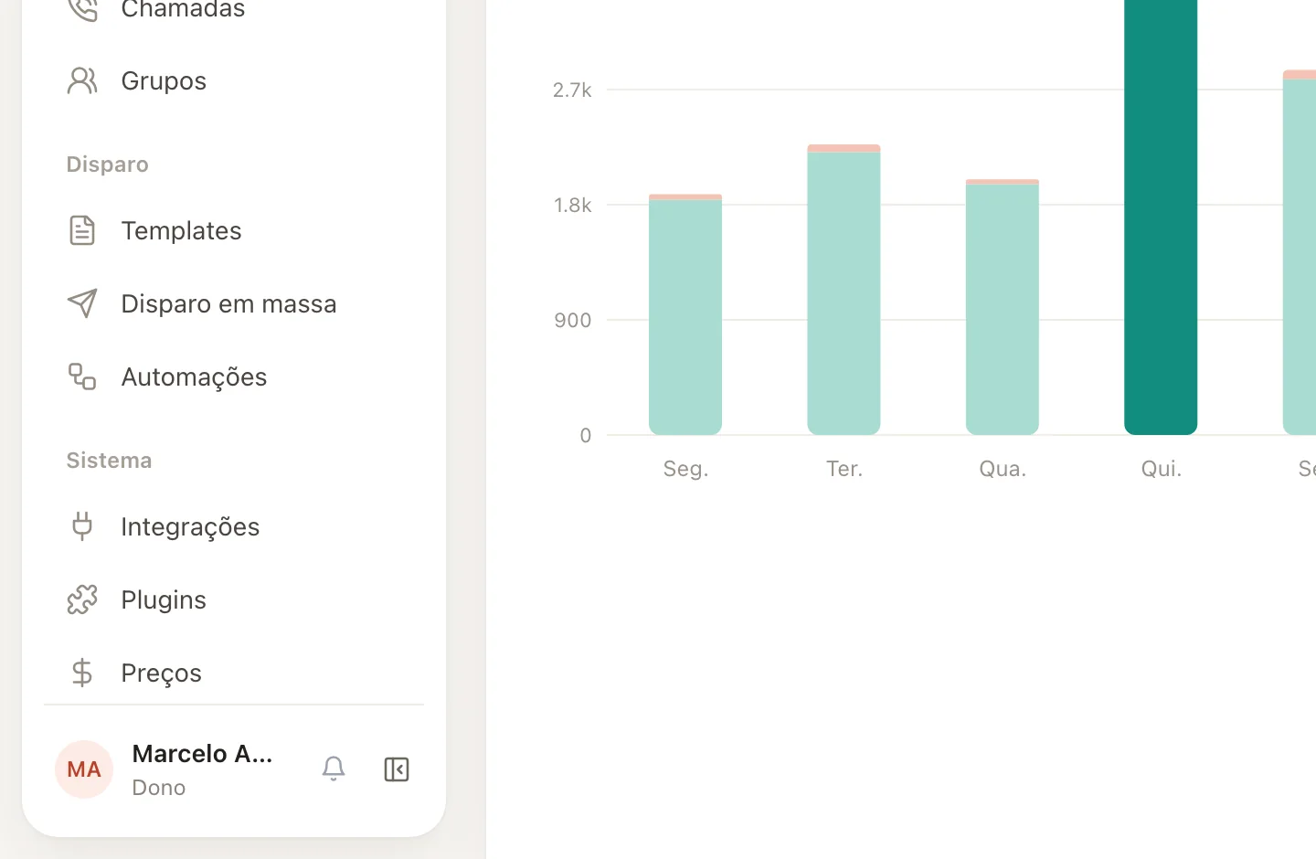1316x859 pixels.
Task: Open the Automações label
Action: click(194, 376)
